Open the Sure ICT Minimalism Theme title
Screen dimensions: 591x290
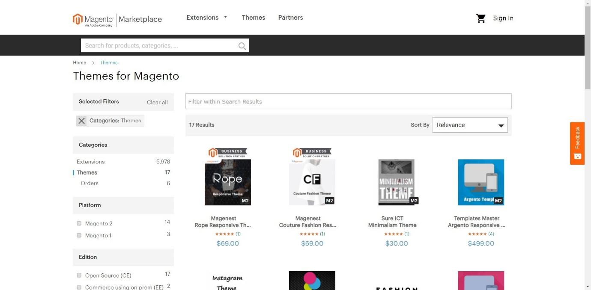point(392,222)
